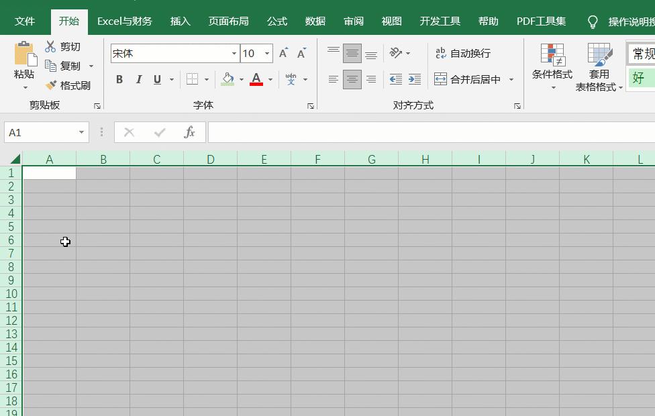
Task: Click inside the A1 name box
Action: (x=40, y=132)
